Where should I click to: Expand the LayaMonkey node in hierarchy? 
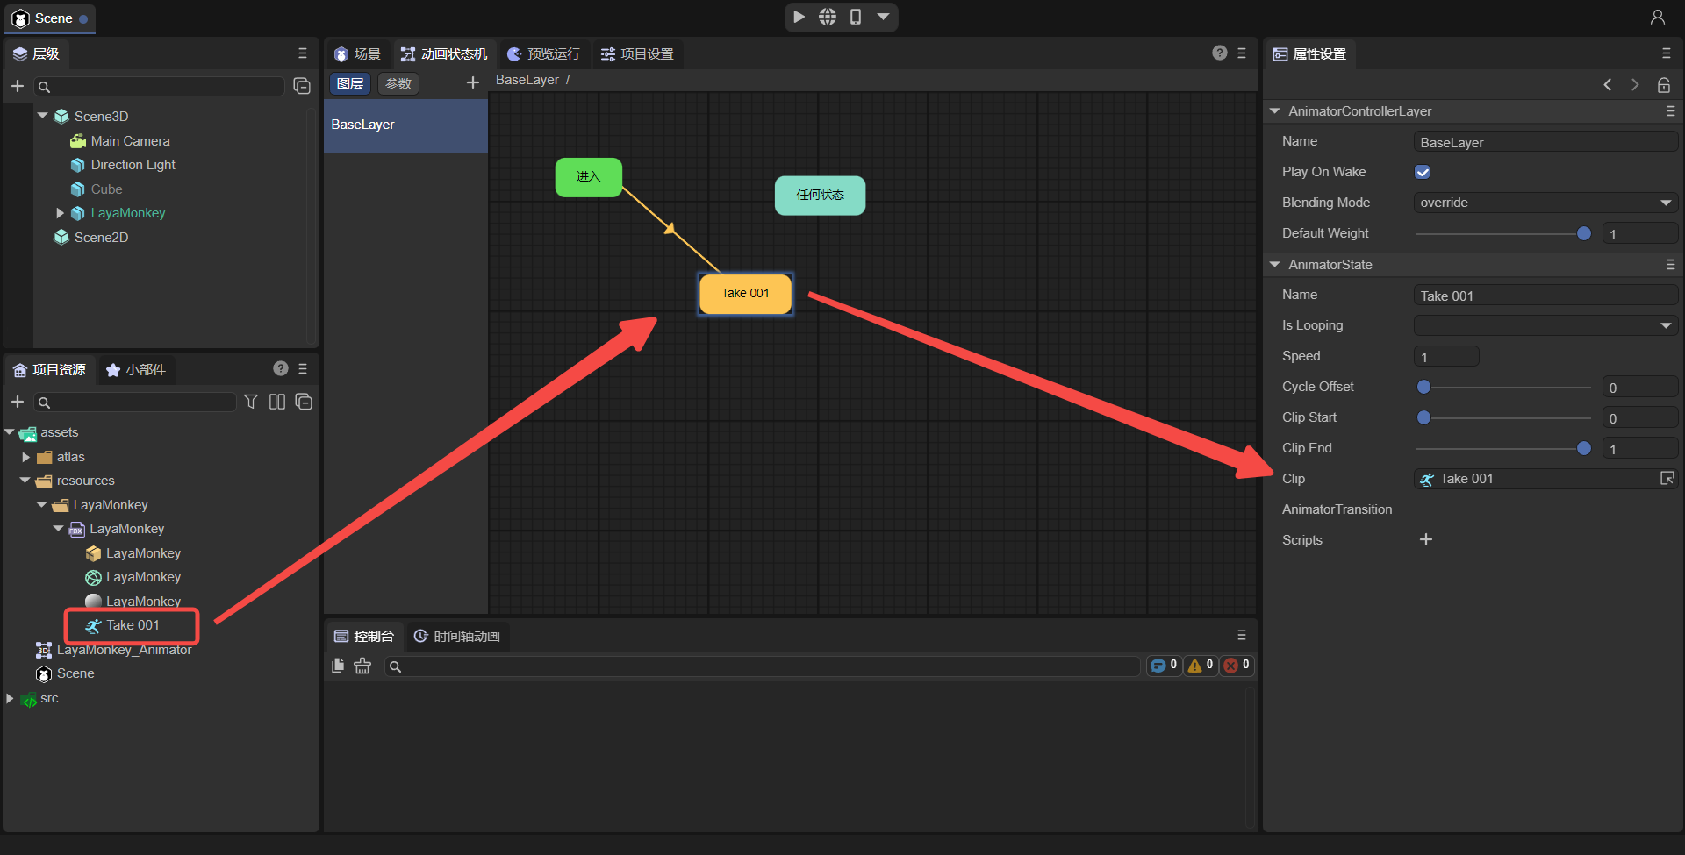tap(60, 213)
